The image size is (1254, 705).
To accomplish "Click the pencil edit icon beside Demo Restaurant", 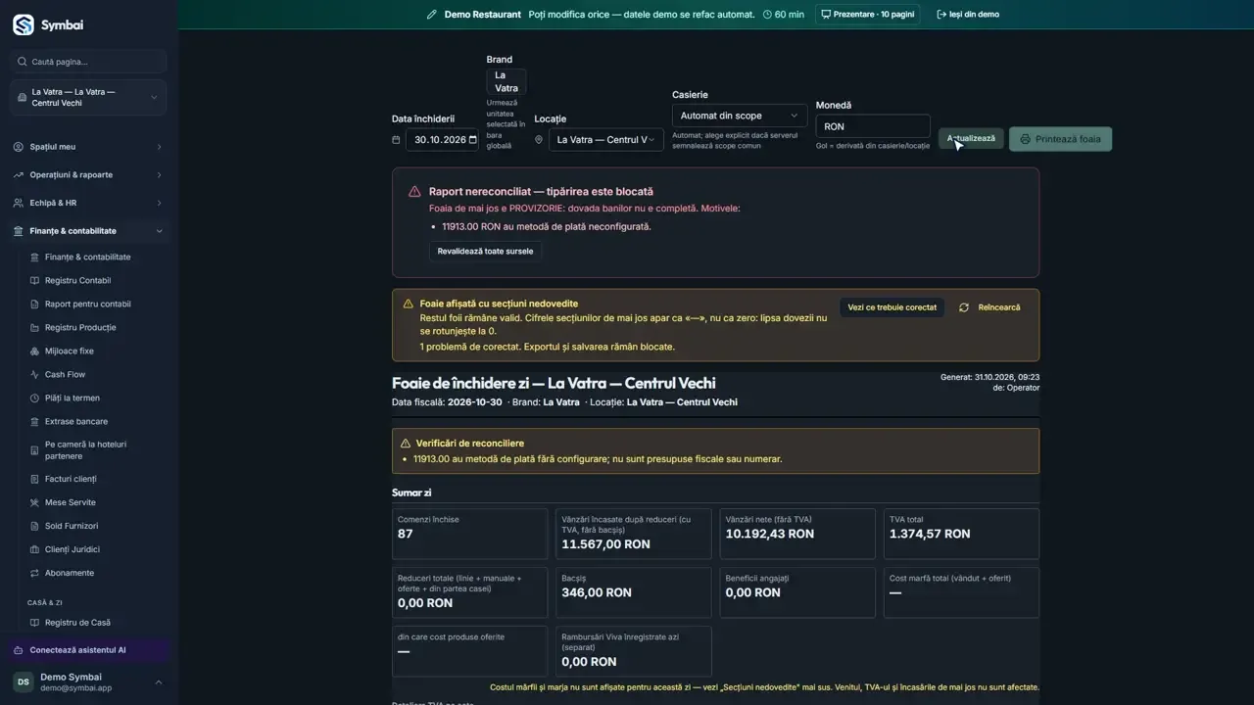I will point(432,15).
